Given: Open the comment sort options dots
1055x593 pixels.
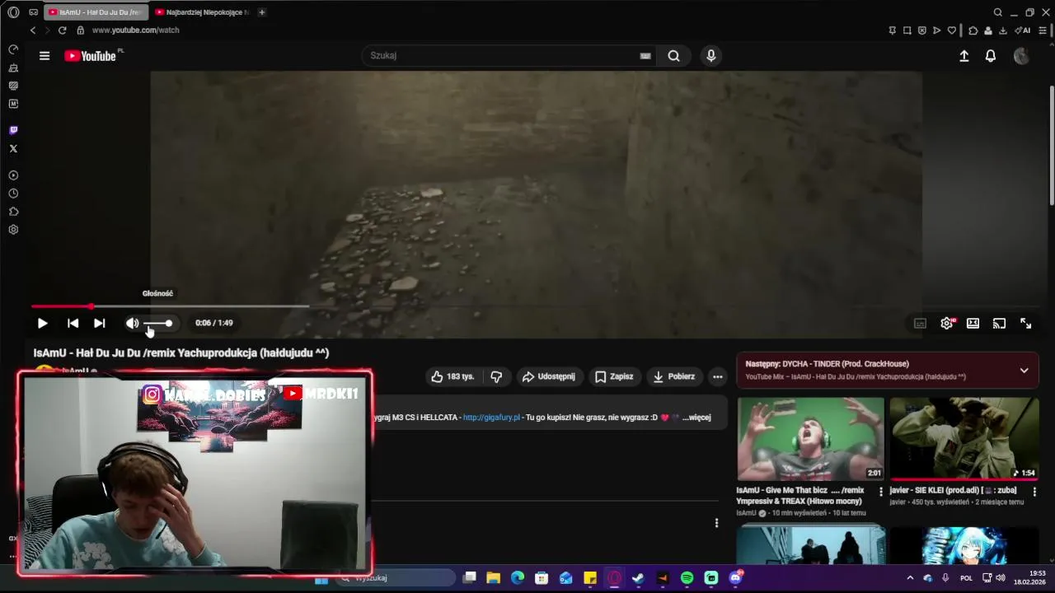Looking at the screenshot, I should [716, 523].
